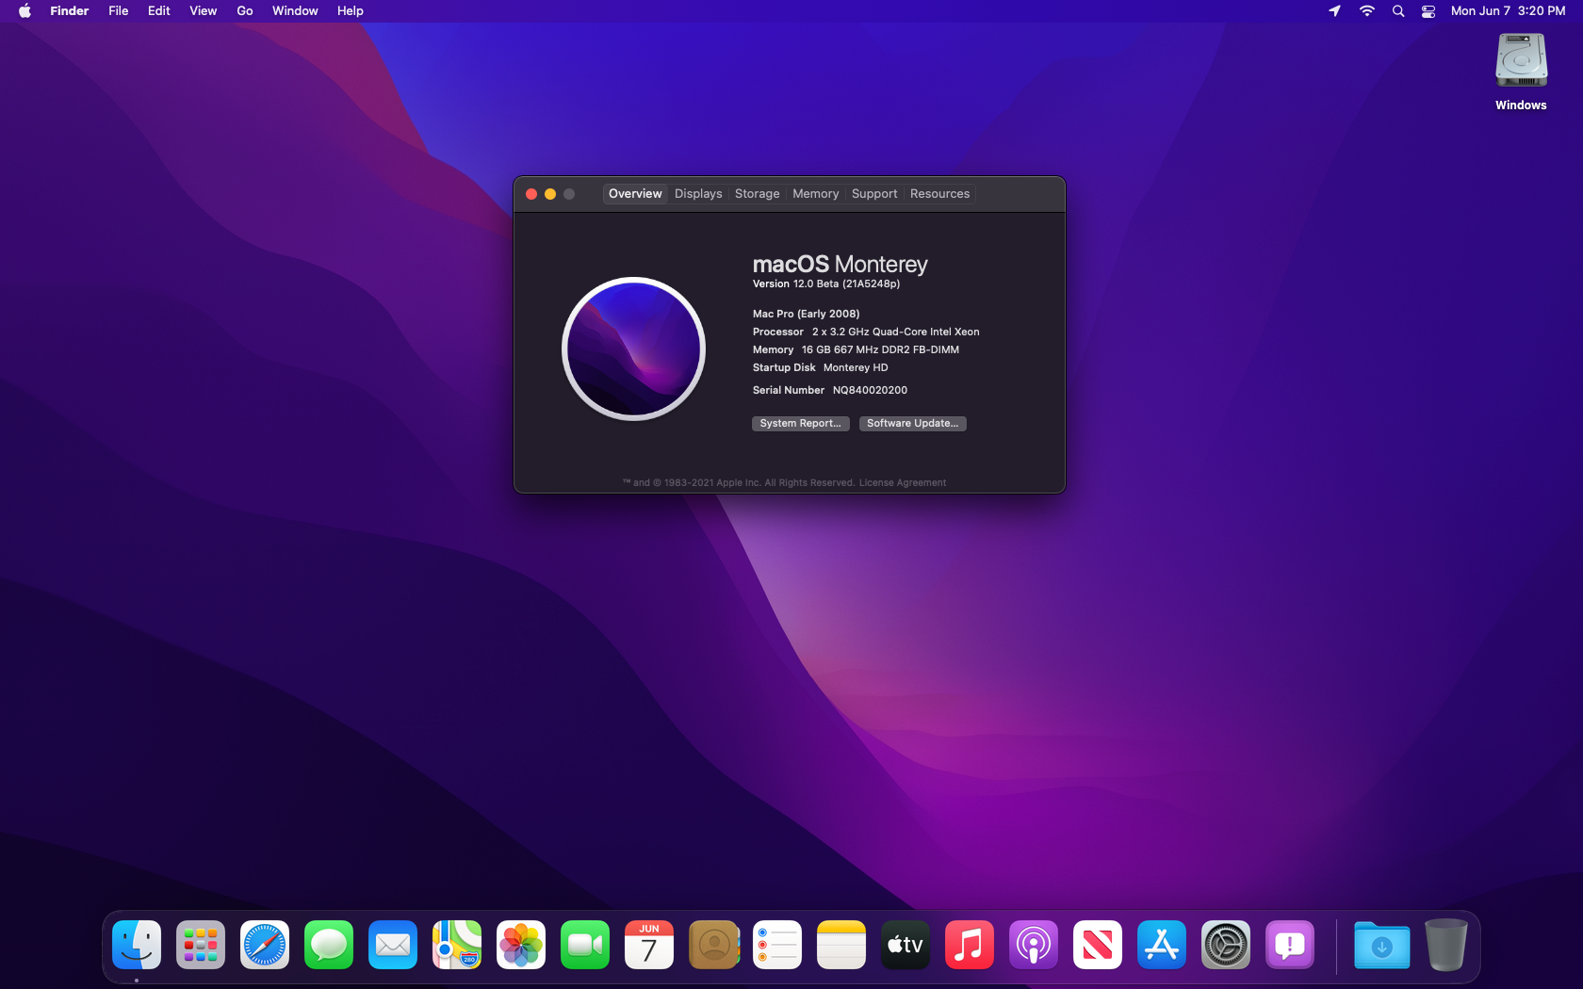The image size is (1583, 989).
Task: Click the version text 12.0 Beta (21A5248p)
Action: (846, 284)
